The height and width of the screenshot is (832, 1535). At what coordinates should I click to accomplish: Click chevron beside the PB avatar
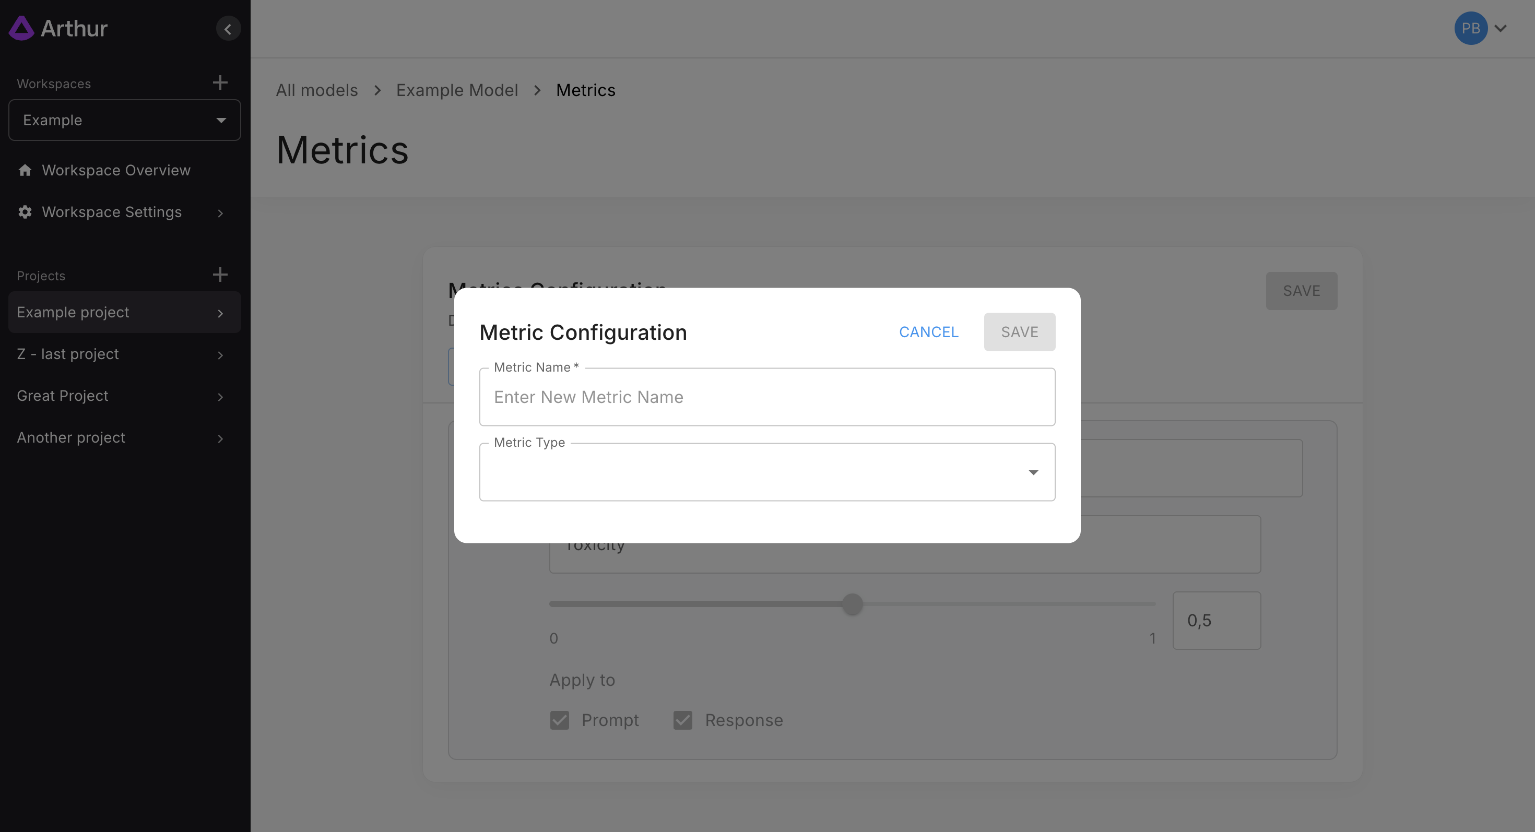tap(1501, 28)
